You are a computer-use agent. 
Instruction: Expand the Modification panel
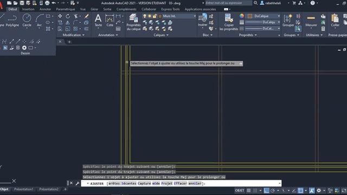pos(74,35)
